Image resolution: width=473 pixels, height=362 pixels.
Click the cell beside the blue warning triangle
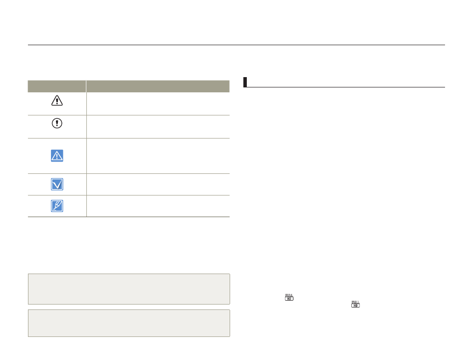click(158, 156)
